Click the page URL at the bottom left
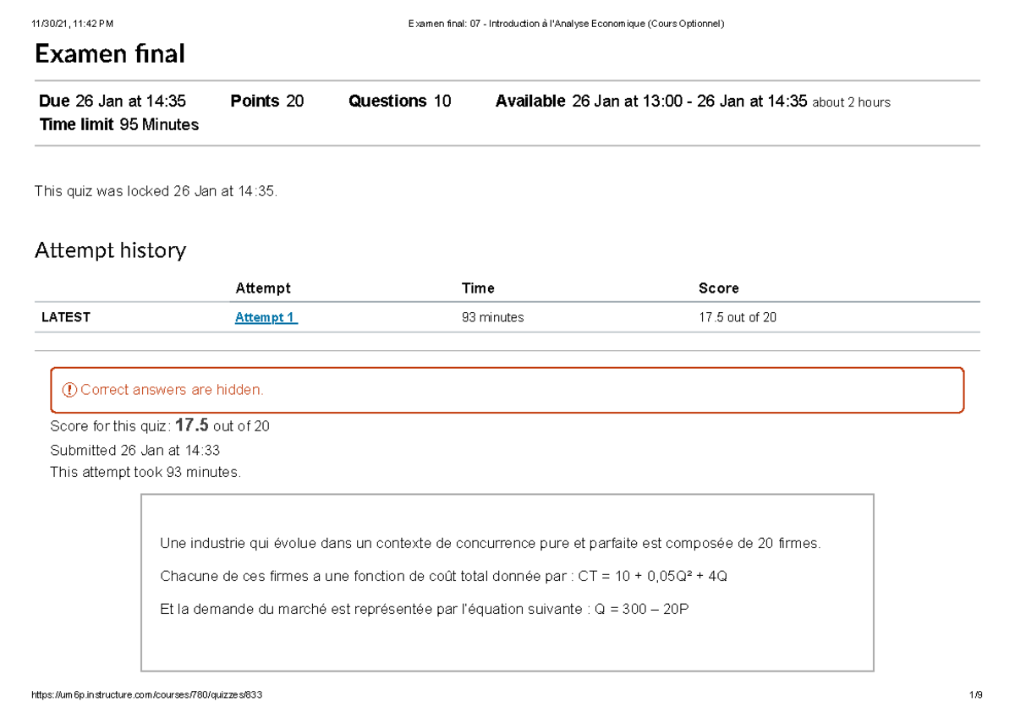This screenshot has width=1015, height=718. point(146,694)
